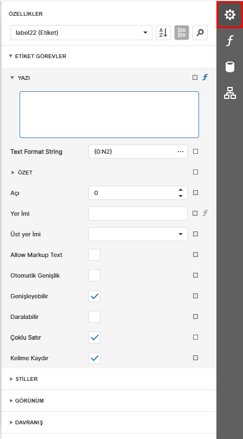
Task: Switch to categorized properties view
Action: [x=182, y=33]
